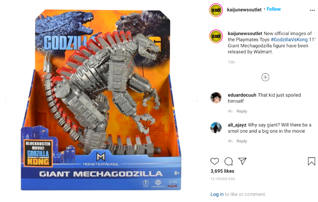Screen dimensions: 318x202
Task: Open comments via speech bubble icon
Action: [x=229, y=161]
